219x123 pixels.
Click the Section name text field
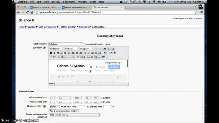point(66,44)
